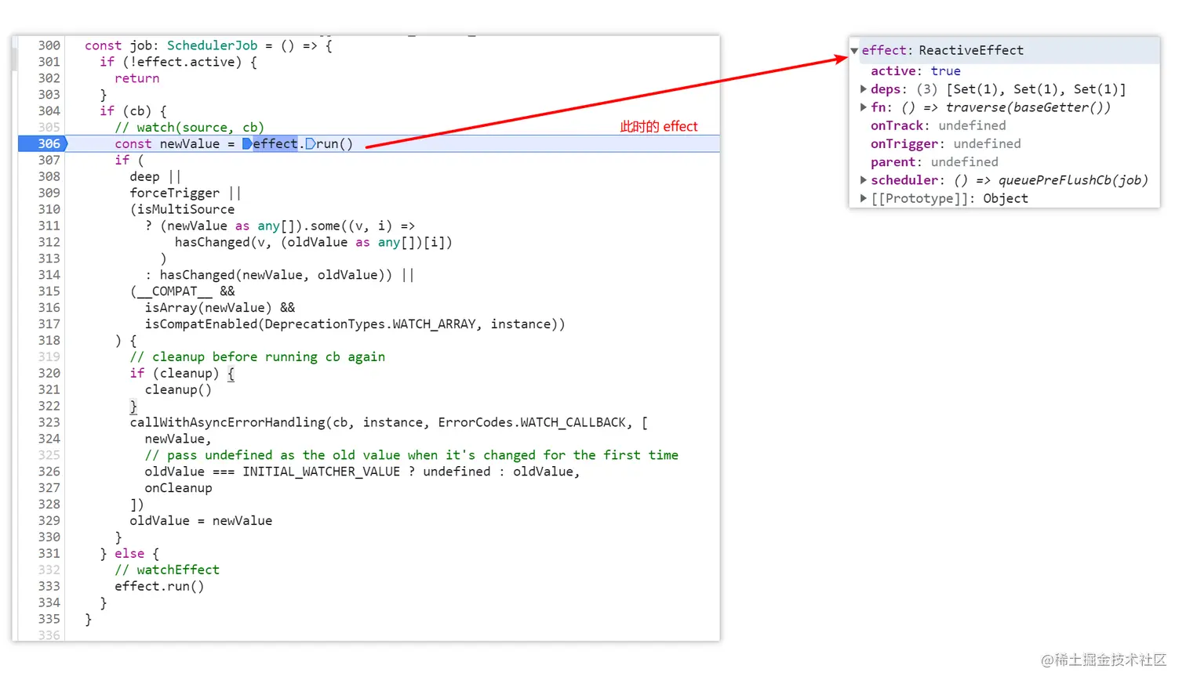This screenshot has height=687, width=1186.
Task: Click 'INITIAL_WATCHER_VALUE' on line 326
Action: pyautogui.click(x=322, y=472)
